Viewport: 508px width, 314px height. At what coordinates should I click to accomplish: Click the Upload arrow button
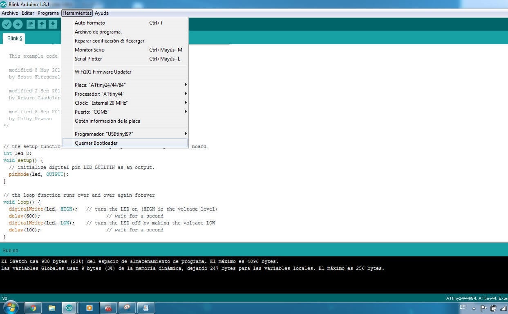point(18,24)
